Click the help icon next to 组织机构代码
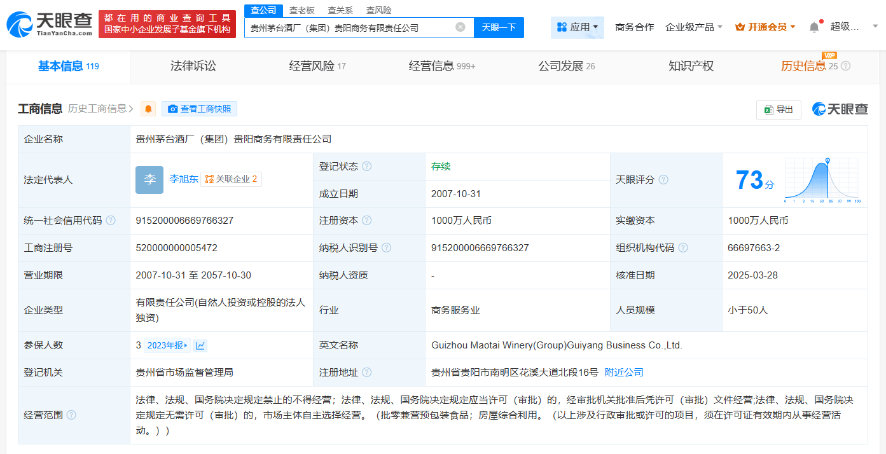Viewport: 886px width, 454px height. 683,248
